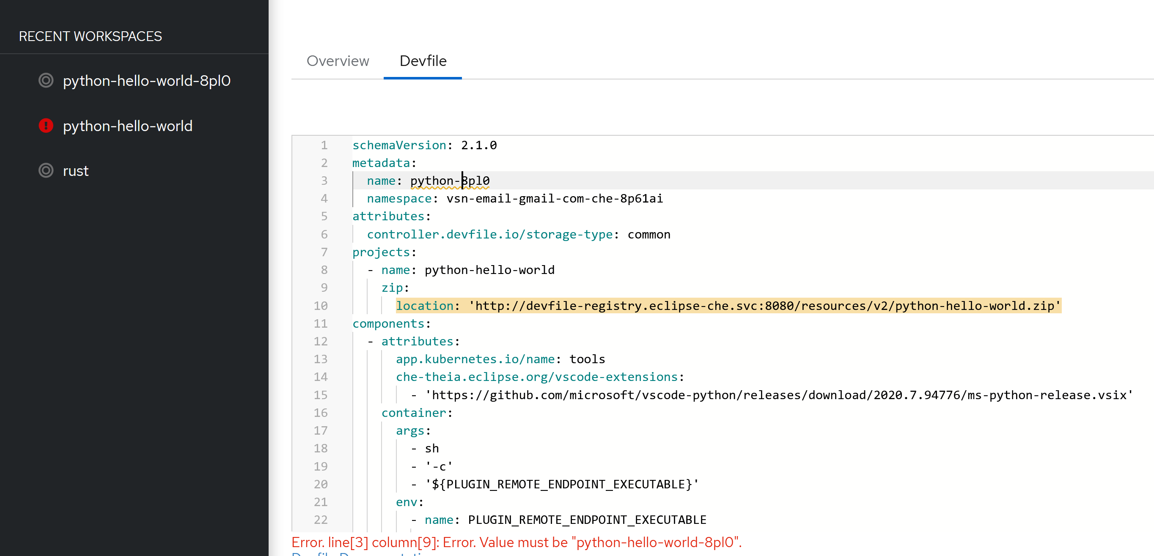1154x556 pixels.
Task: Click the RECENT WORKSPACES heading
Action: point(91,36)
